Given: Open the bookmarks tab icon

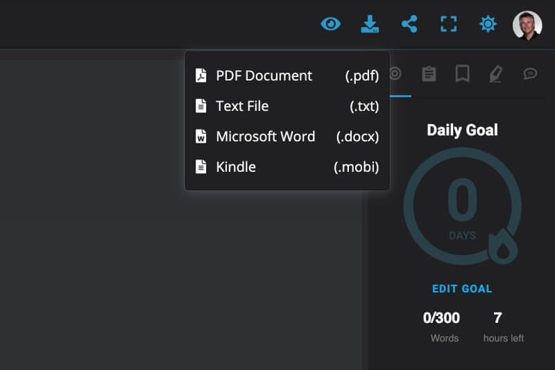Looking at the screenshot, I should click(x=462, y=73).
